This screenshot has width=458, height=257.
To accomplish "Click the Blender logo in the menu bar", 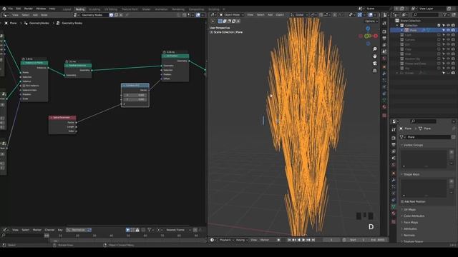I will pyautogui.click(x=4, y=9).
